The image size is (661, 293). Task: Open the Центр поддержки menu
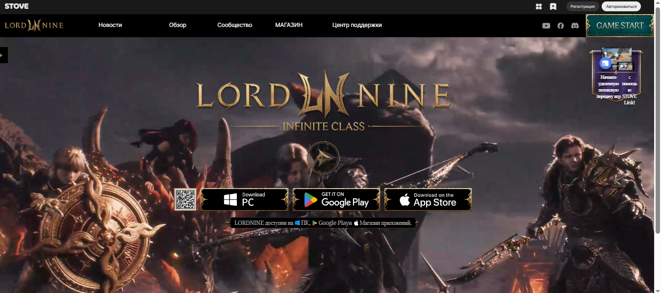click(x=357, y=25)
